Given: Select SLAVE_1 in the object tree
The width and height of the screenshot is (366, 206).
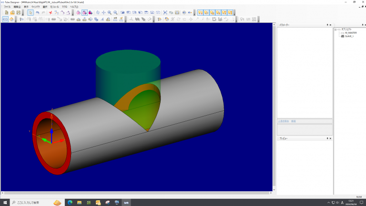Looking at the screenshot, I should [x=349, y=36].
